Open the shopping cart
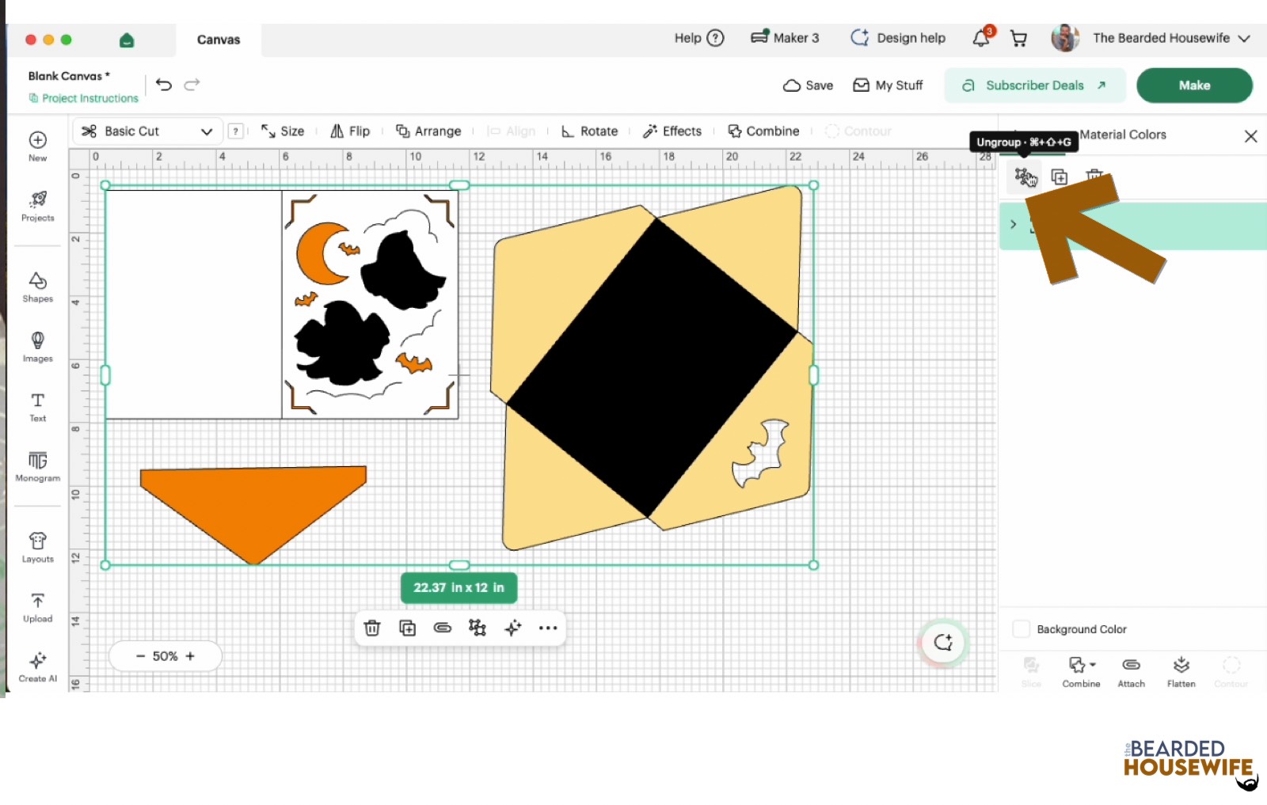The width and height of the screenshot is (1267, 805). coord(1019,38)
